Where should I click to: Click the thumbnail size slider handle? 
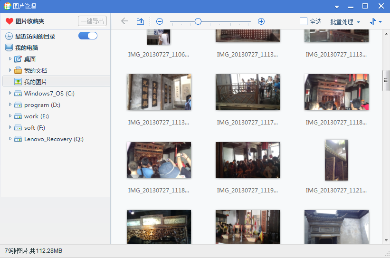198,21
